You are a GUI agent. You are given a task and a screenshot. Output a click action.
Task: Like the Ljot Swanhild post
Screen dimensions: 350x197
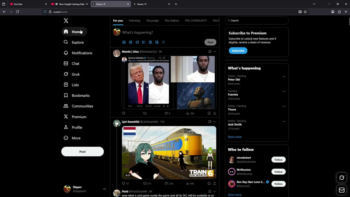pyautogui.click(x=166, y=183)
